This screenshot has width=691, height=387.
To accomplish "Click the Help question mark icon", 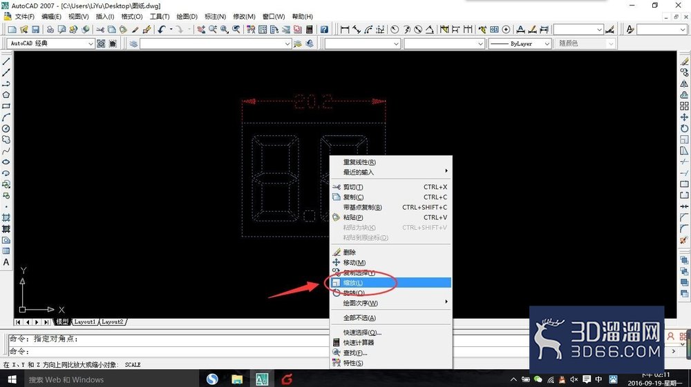I will (x=324, y=30).
